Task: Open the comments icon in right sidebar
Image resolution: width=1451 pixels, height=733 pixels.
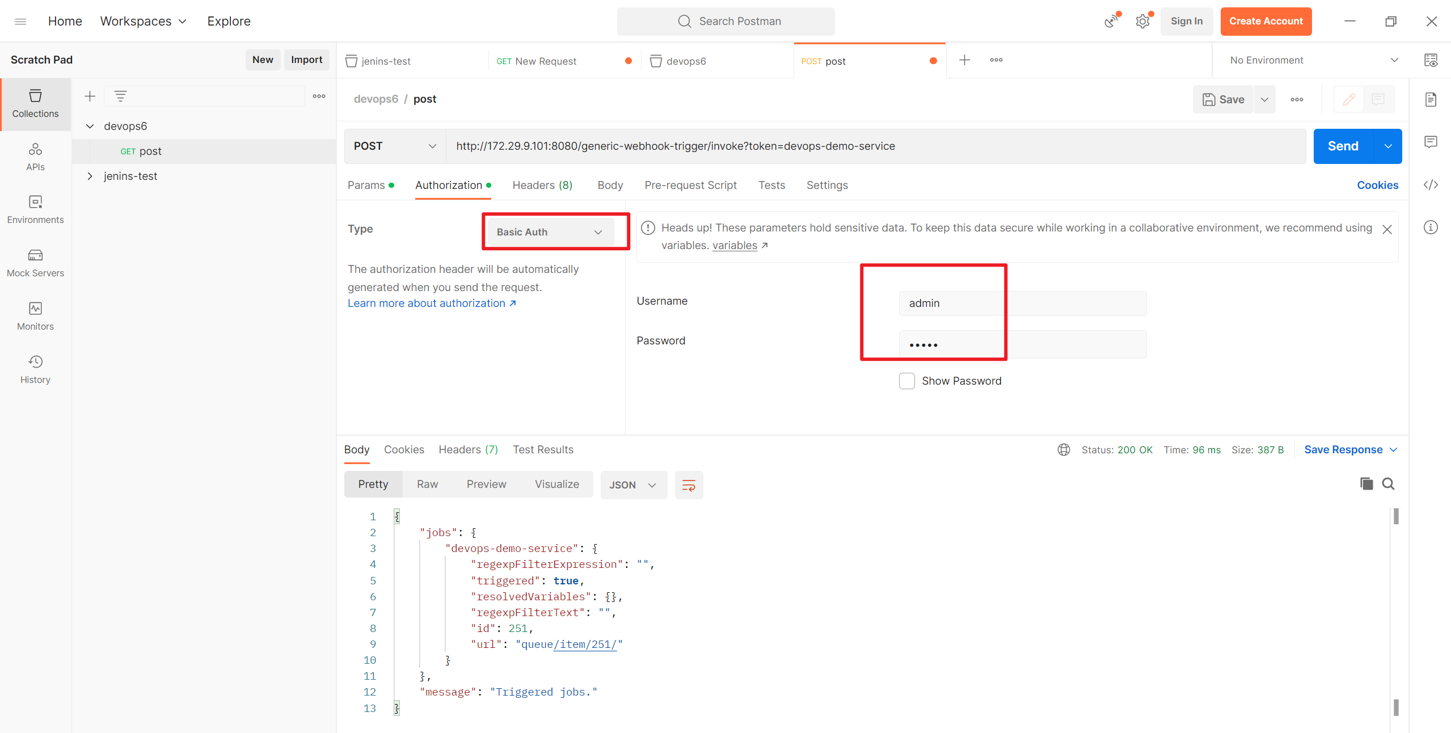Action: click(1431, 142)
